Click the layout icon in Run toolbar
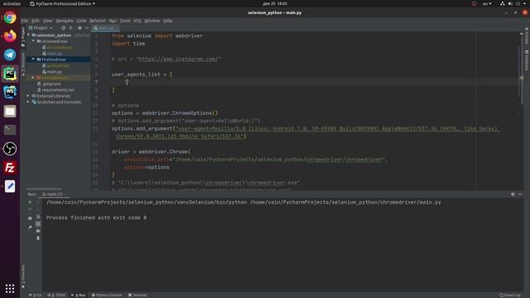The width and height of the screenshot is (530, 298). pyautogui.click(x=30, y=219)
